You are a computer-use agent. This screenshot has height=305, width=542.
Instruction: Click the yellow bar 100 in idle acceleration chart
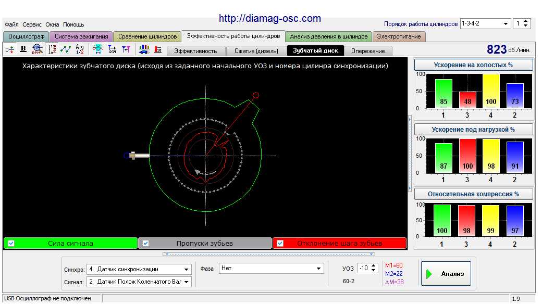pos(491,92)
